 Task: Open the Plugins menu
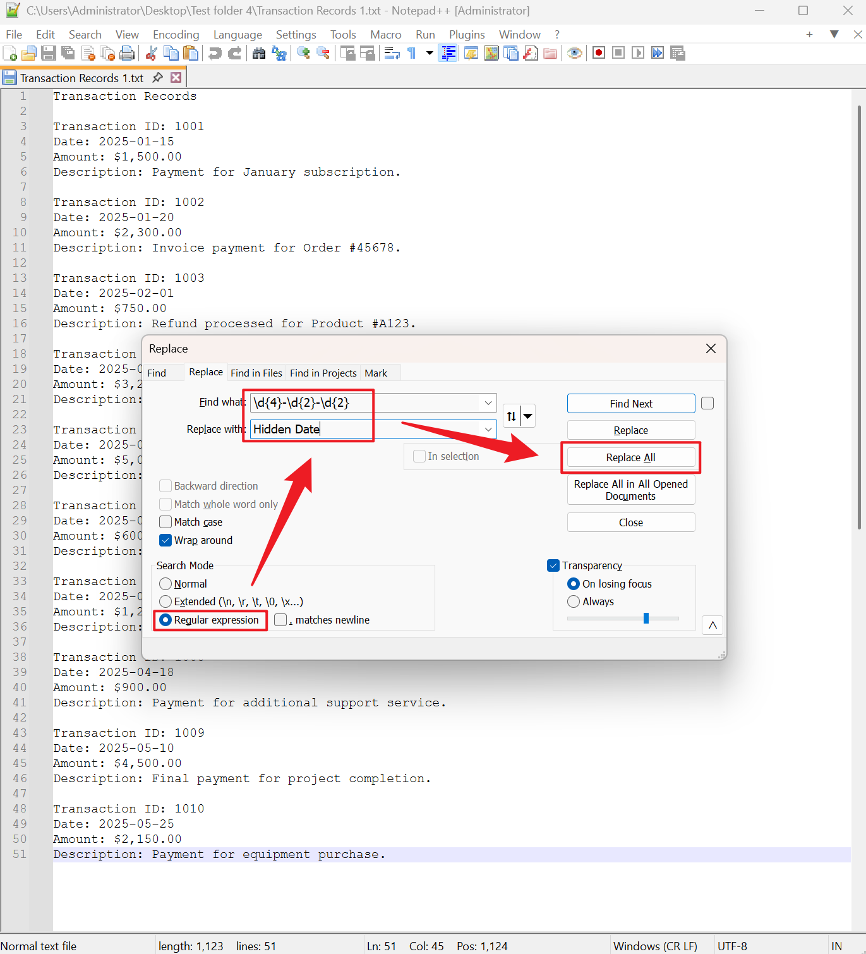(x=466, y=35)
